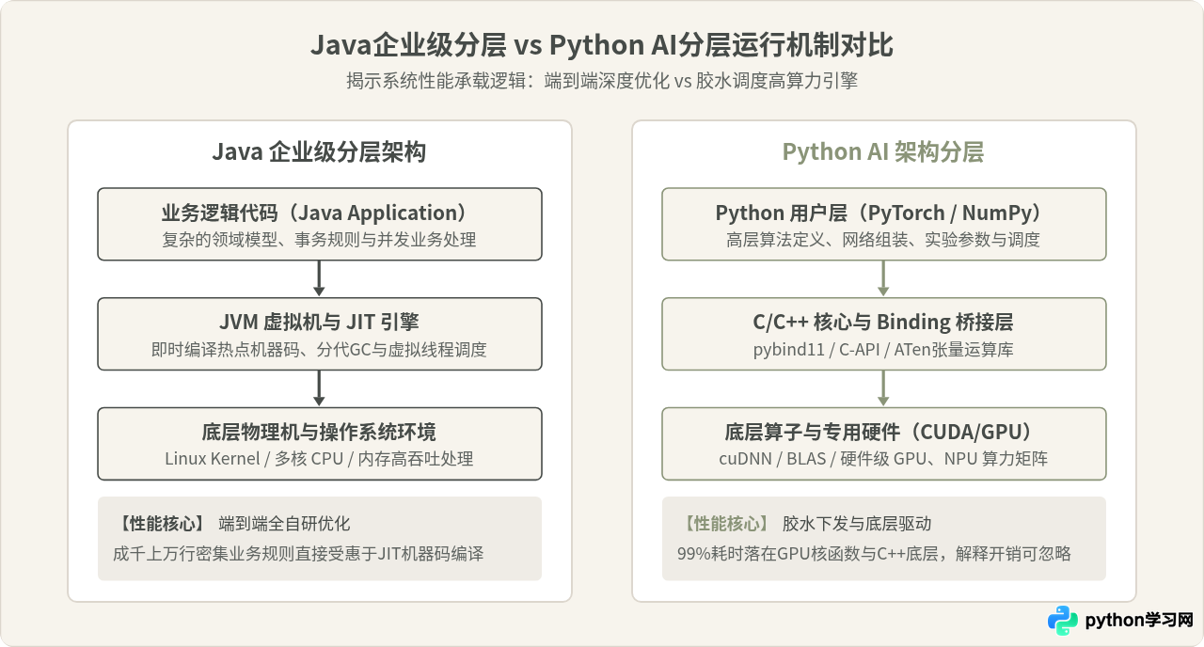
Task: Click the line '99%耗时落在GPU核函数与C++底层'
Action: (x=807, y=554)
